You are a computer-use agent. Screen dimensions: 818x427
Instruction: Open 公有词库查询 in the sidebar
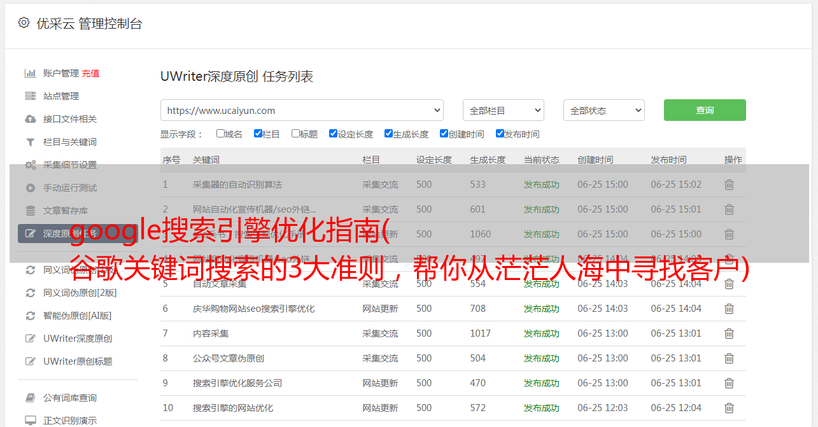pyautogui.click(x=70, y=398)
